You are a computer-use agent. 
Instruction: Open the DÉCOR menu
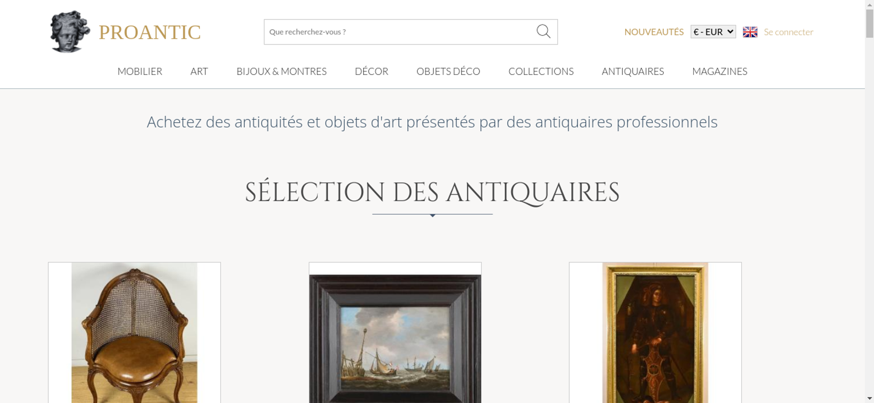point(371,71)
